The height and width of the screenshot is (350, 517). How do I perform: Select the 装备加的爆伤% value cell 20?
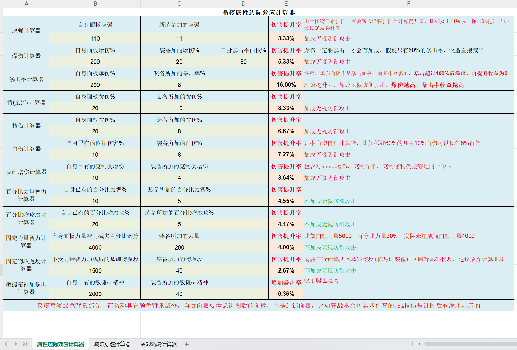[179, 62]
